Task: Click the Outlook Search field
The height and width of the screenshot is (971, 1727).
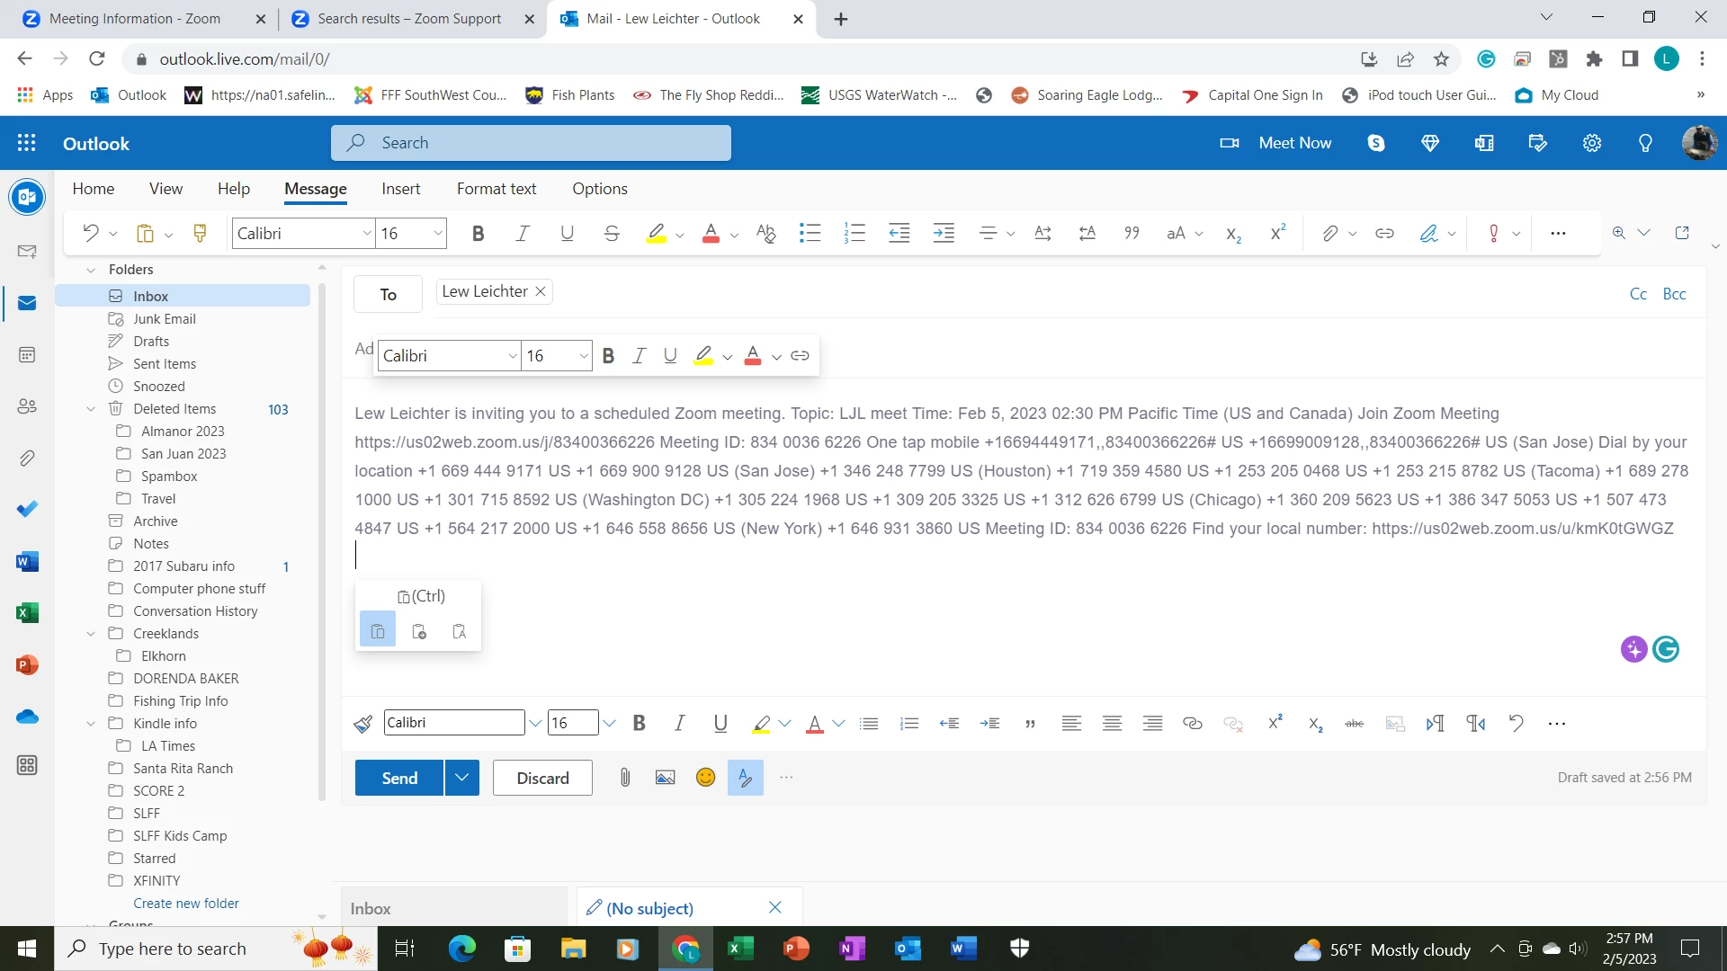Action: [x=531, y=143]
